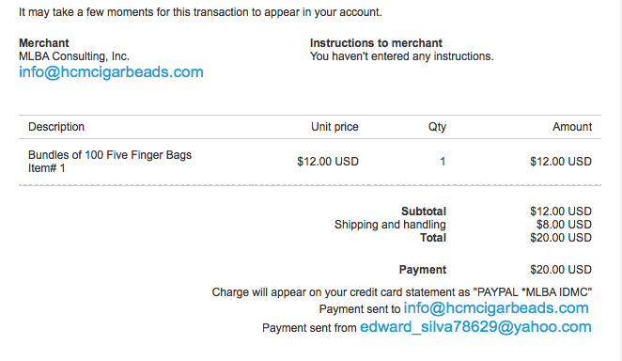Click the 'PAYPAL *MLBA IDMC' statement text
Image resolution: width=622 pixels, height=361 pixels.
tap(533, 292)
